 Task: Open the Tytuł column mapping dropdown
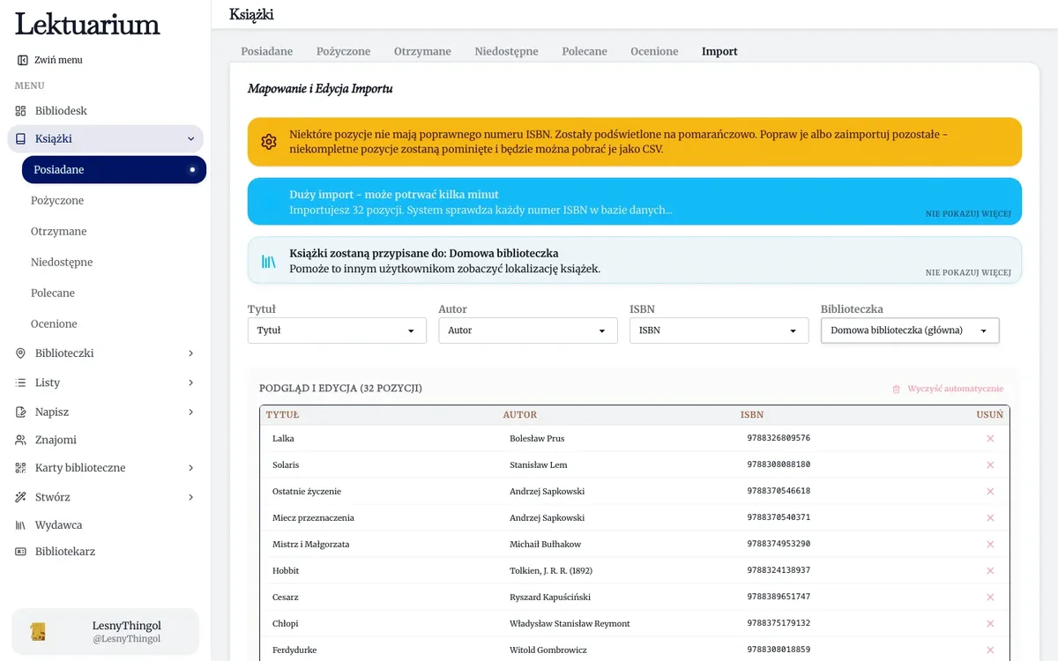click(x=337, y=330)
